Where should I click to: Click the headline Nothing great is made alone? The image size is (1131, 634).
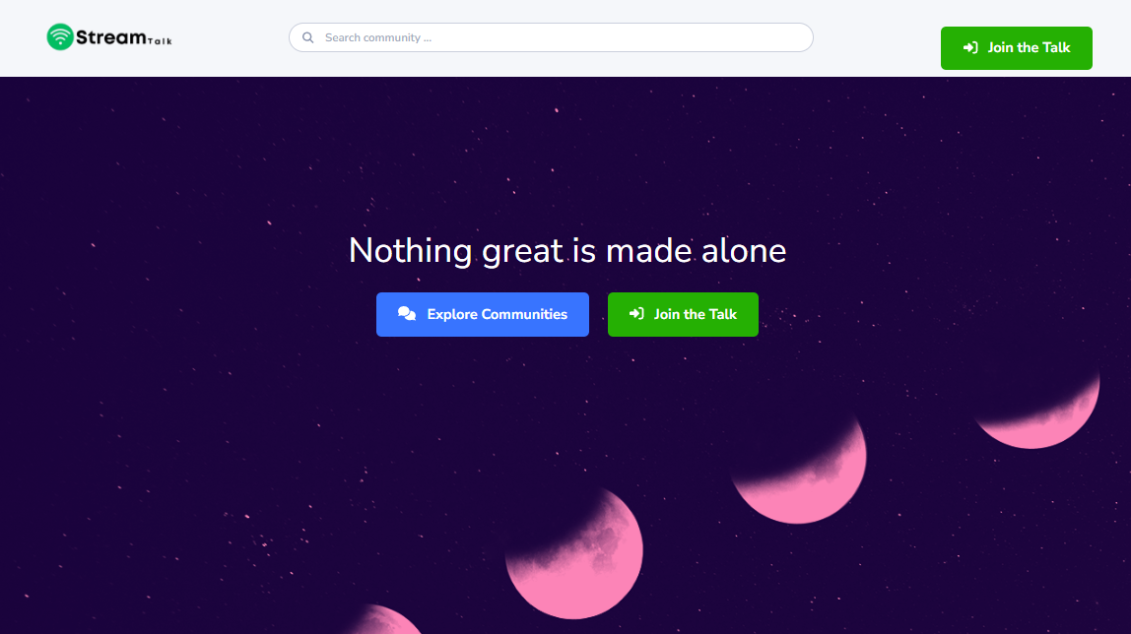(x=567, y=251)
